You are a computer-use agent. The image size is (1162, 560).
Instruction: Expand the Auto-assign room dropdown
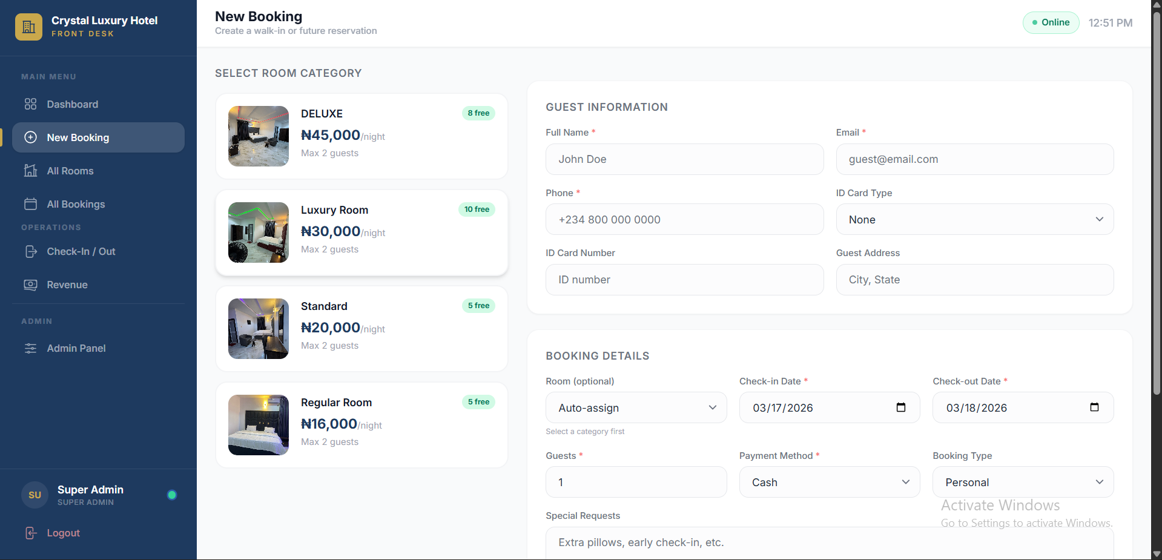coord(635,407)
